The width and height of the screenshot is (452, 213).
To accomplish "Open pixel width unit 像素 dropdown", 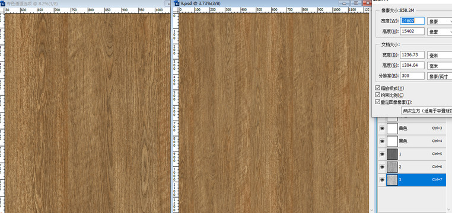I will (440, 21).
